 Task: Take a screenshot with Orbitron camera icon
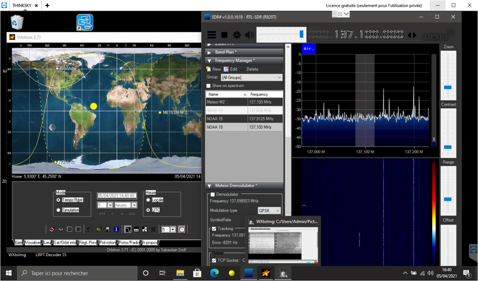click(x=61, y=229)
